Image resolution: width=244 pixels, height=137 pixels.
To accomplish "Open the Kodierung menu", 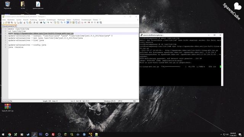I will point(34,20).
